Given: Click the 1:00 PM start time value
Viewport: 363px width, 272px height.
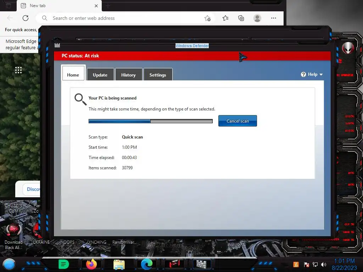Looking at the screenshot, I should (x=129, y=147).
